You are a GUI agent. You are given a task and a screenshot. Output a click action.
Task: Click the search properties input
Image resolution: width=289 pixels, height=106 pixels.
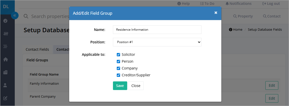[x=50, y=16]
